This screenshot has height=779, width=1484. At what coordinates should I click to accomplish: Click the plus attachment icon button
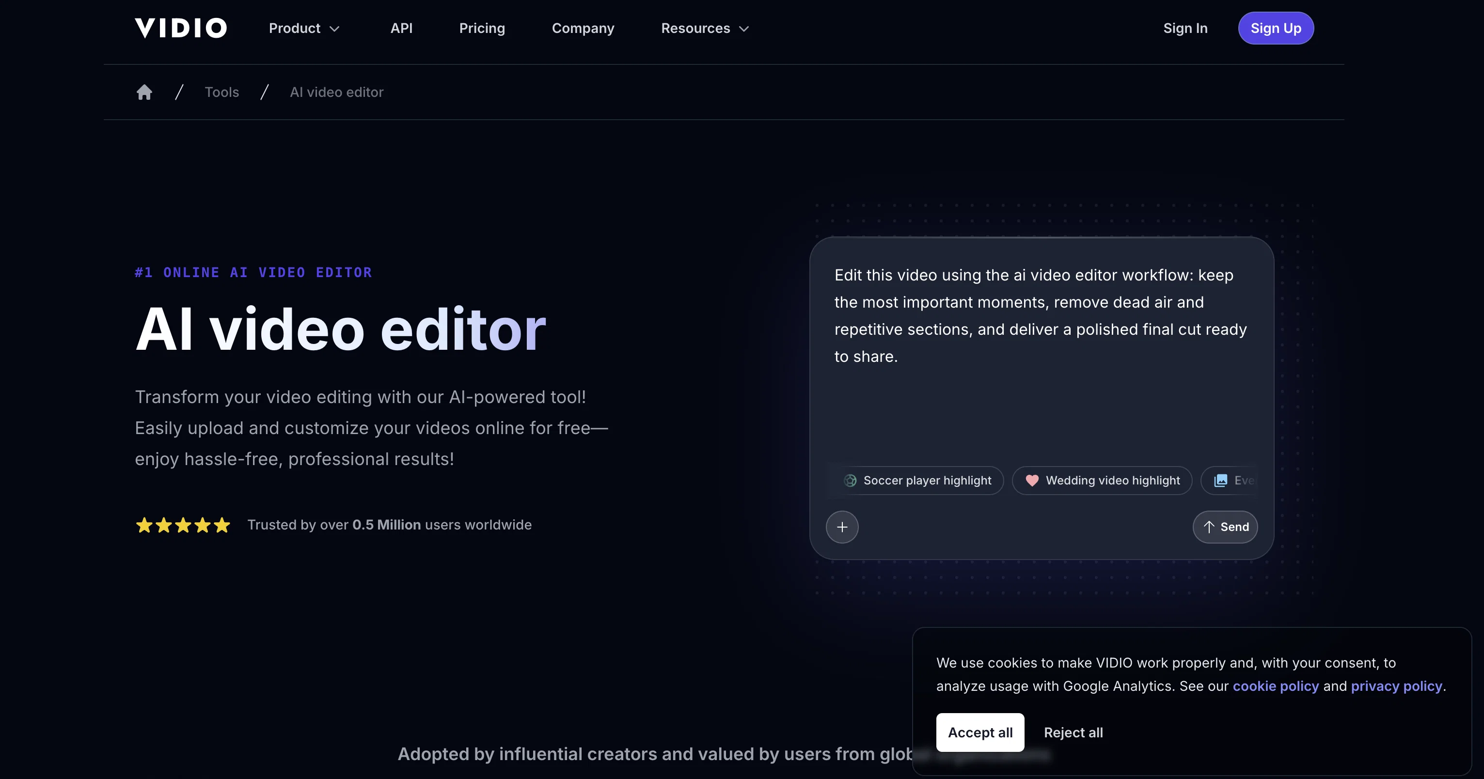click(842, 527)
